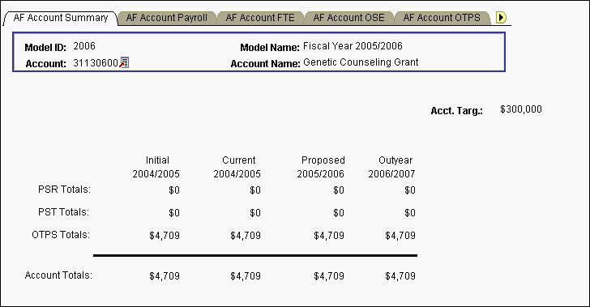Switch to AF Account Payroll tab
Viewport: 590px width, 307px height.
click(167, 18)
